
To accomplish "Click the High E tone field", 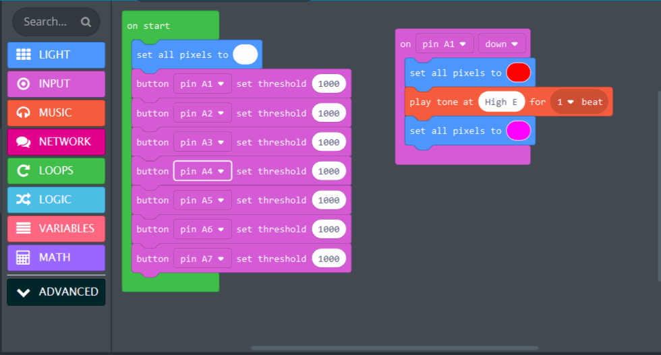I will 501,102.
